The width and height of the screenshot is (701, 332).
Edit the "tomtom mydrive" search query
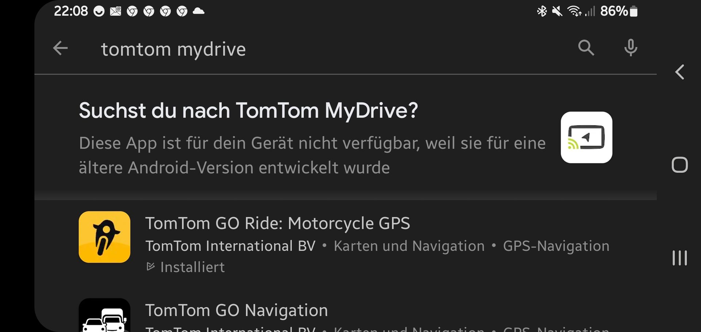click(x=173, y=49)
